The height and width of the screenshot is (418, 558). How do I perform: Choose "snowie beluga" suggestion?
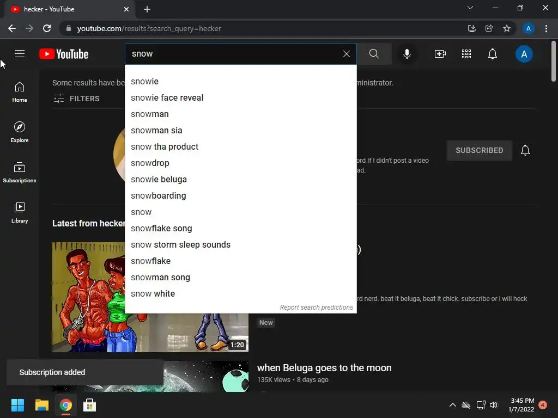pyautogui.click(x=240, y=180)
